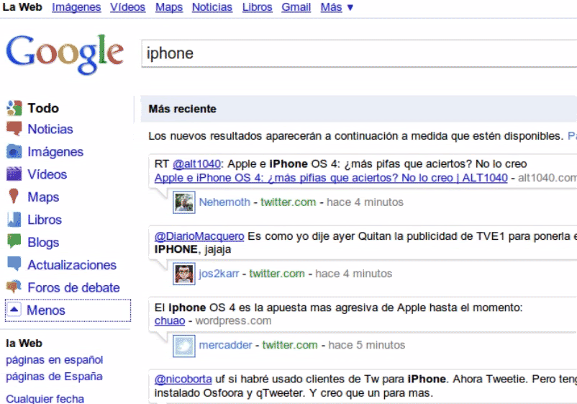This screenshot has width=577, height=404.
Task: Open the @DiarioMacquero mention link
Action: pos(199,236)
